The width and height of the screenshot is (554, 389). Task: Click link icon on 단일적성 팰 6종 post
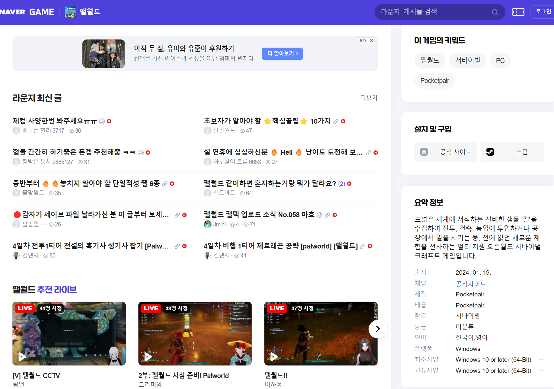tap(165, 184)
